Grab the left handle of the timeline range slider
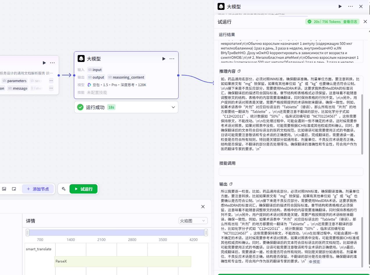Screen dimensions: 370x275 click(x=28, y=233)
